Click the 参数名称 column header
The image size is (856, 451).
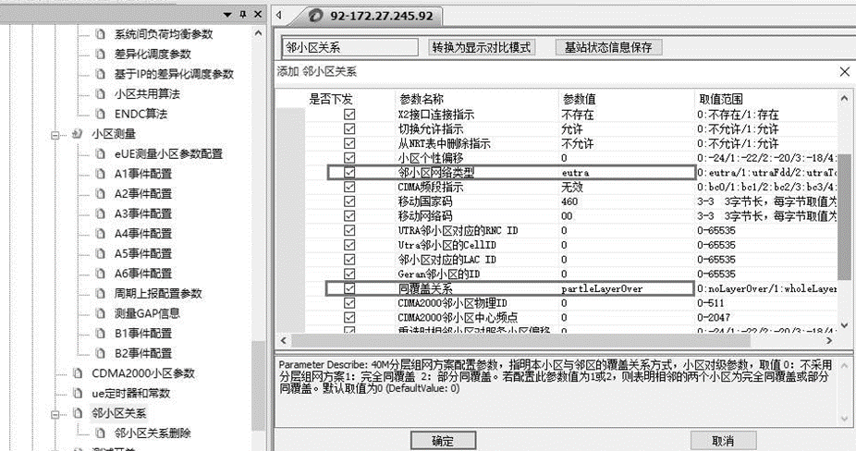click(421, 99)
